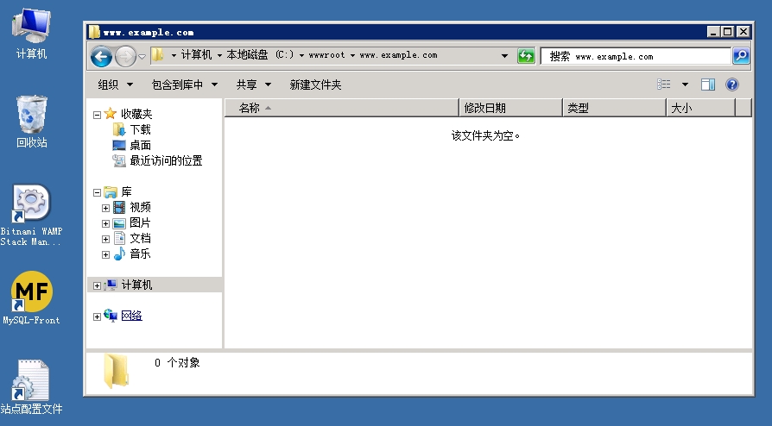
Task: Expand the 计算机 tree node
Action: (x=97, y=285)
